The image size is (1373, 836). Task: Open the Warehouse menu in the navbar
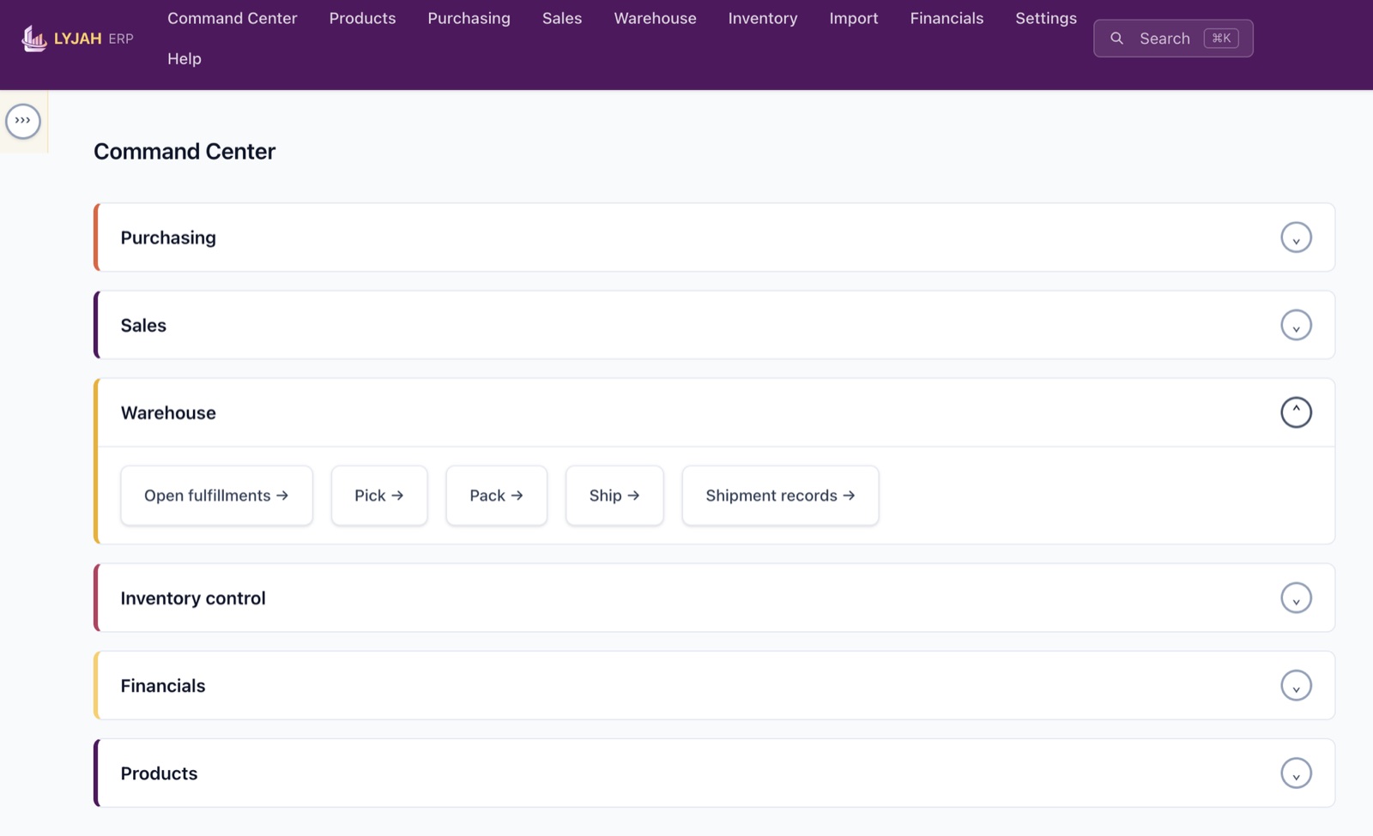click(x=655, y=18)
